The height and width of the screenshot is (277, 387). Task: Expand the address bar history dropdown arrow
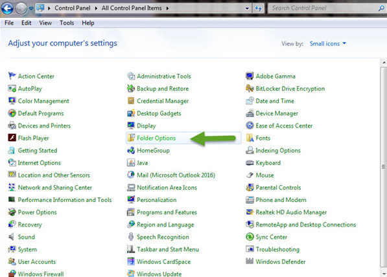pyautogui.click(x=247, y=8)
